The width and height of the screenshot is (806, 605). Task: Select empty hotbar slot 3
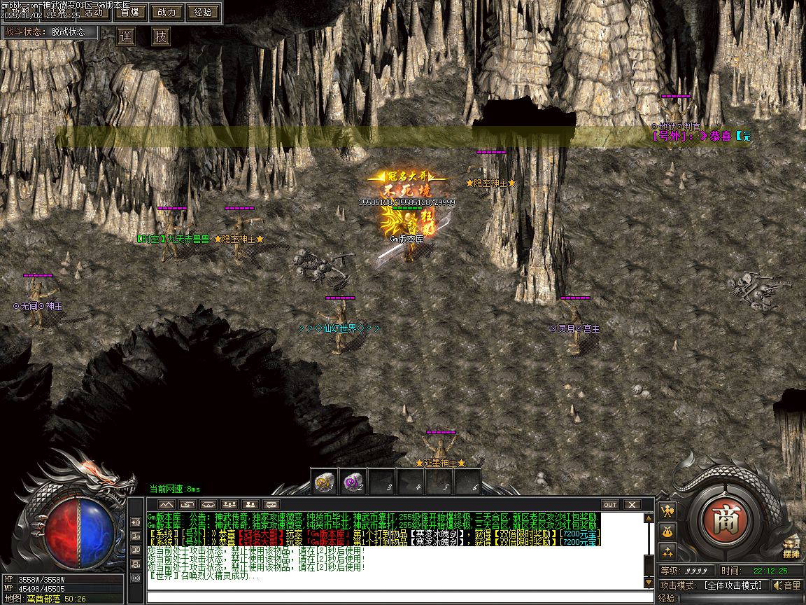click(383, 482)
